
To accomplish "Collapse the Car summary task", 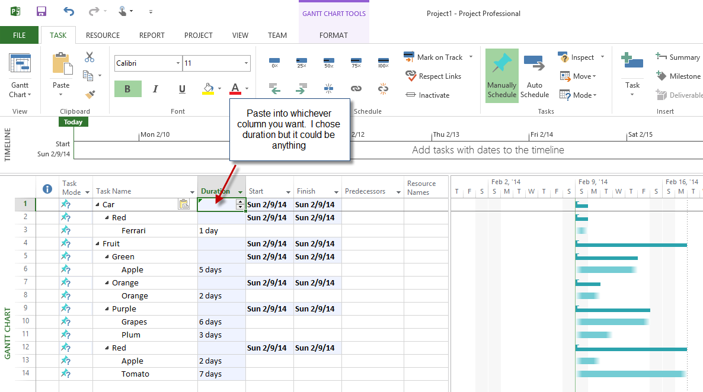I will [x=97, y=204].
